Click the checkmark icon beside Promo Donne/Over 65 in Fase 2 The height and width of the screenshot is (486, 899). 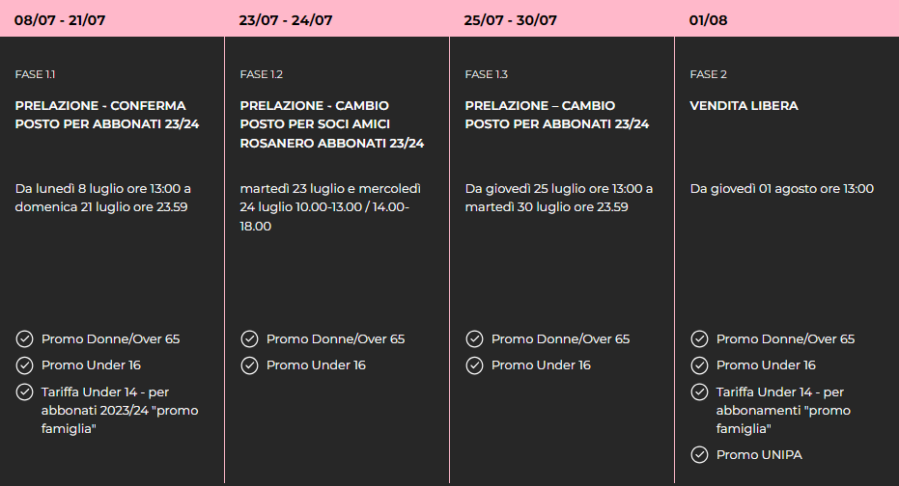tap(699, 338)
